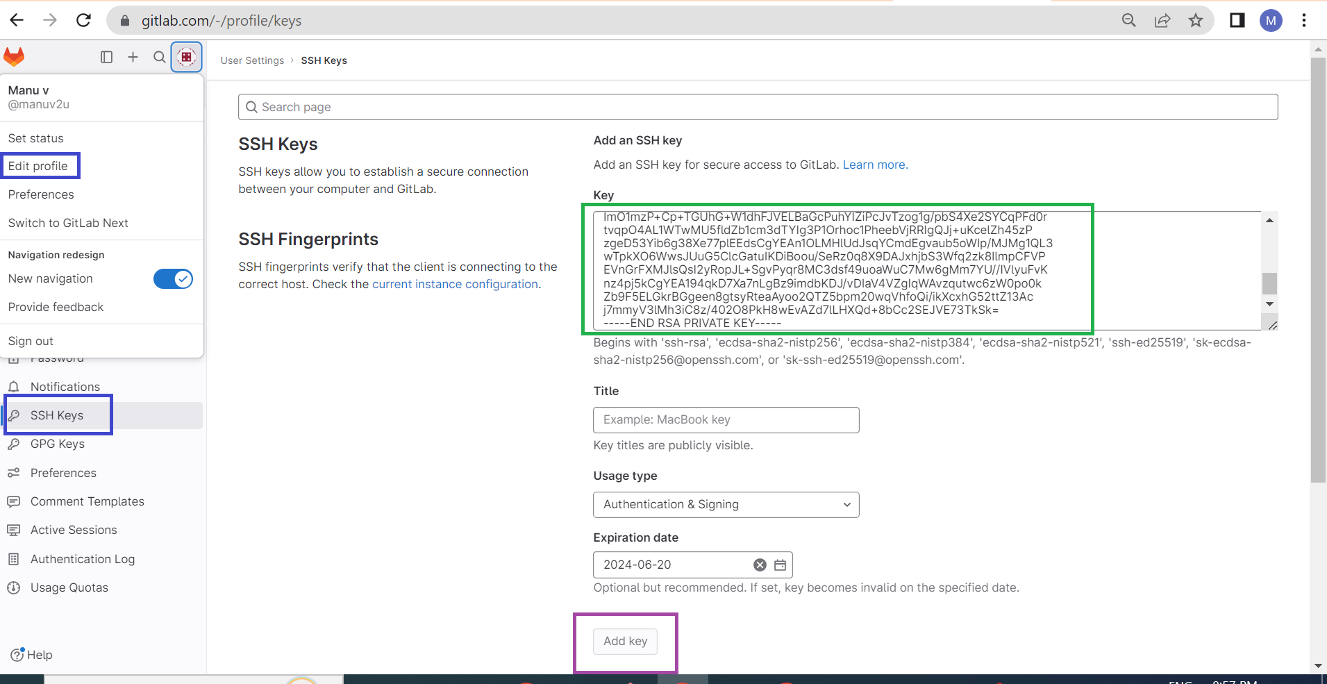The width and height of the screenshot is (1327, 684).
Task: Open GPG Keys in sidebar
Action: click(x=58, y=444)
